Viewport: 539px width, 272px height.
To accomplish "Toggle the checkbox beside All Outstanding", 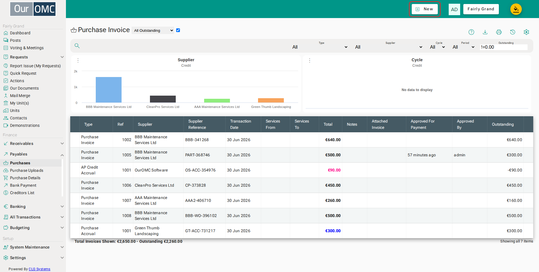I will pos(178,30).
